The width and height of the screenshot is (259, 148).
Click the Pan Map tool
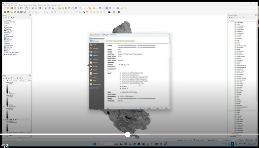tap(26, 8)
